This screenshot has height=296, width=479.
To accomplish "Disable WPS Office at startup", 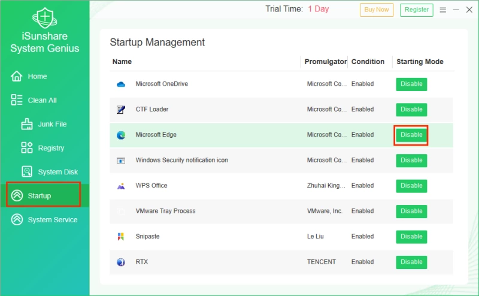I will [411, 186].
